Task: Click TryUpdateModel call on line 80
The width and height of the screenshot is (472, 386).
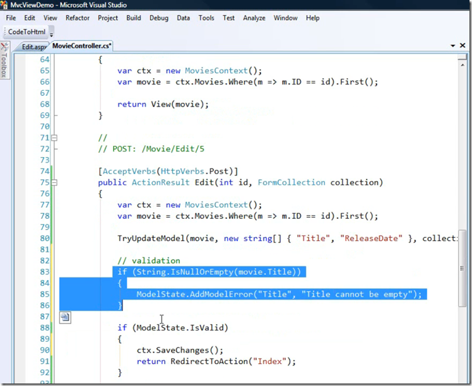Action: tap(151, 238)
